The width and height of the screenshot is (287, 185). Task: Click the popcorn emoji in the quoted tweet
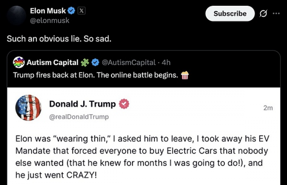click(x=184, y=75)
